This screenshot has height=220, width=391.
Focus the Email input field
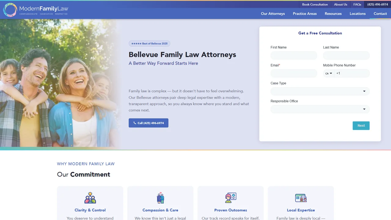pyautogui.click(x=294, y=73)
